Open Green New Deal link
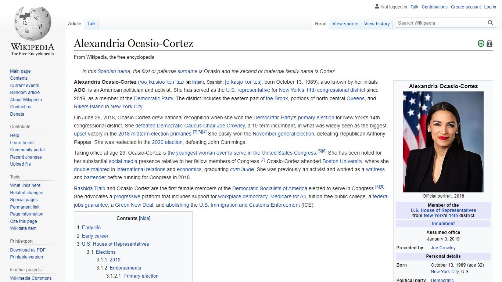The width and height of the screenshot is (502, 282). (x=134, y=205)
